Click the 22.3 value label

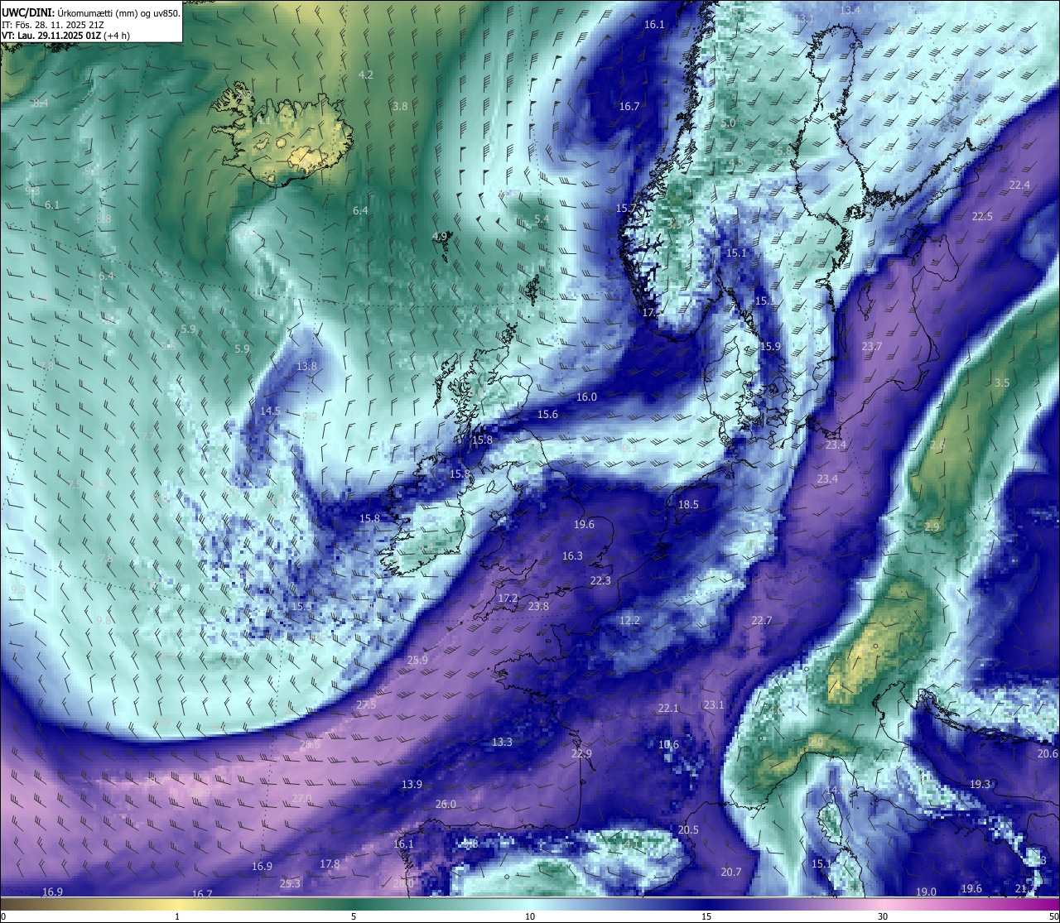600,580
